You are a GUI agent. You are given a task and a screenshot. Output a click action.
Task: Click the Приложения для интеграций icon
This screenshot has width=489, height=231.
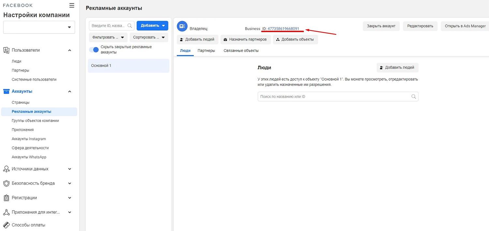tap(6, 212)
